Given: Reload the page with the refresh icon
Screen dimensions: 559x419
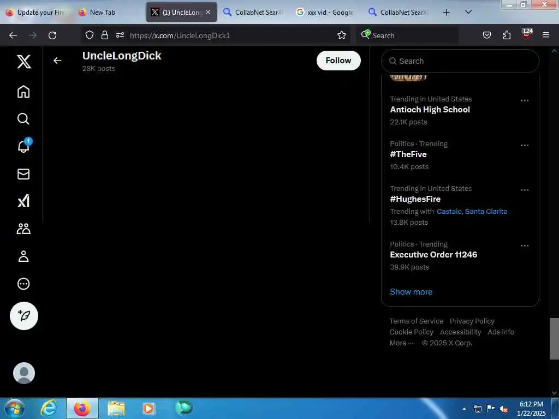Looking at the screenshot, I should coord(52,35).
